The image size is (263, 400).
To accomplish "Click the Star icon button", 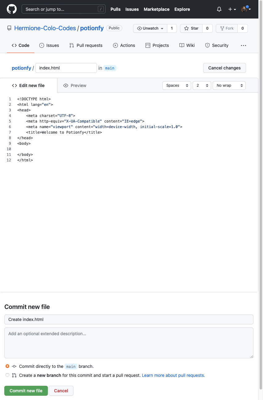I will [191, 28].
